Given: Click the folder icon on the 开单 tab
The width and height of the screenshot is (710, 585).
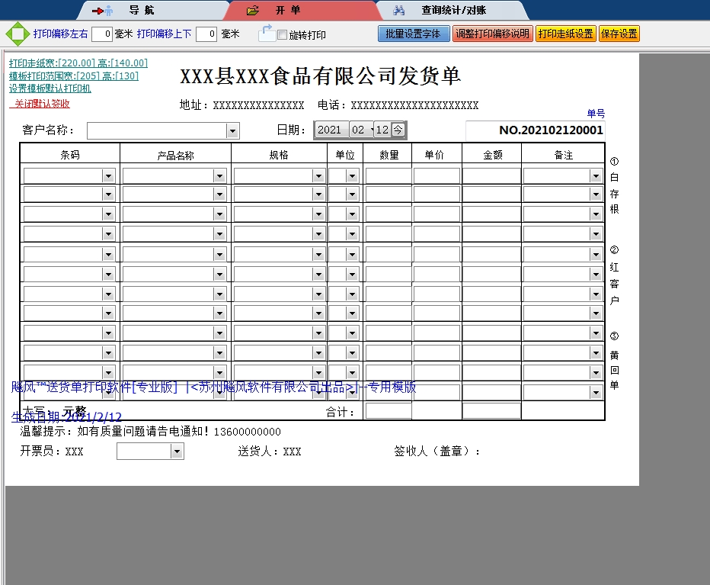Looking at the screenshot, I should tap(253, 11).
